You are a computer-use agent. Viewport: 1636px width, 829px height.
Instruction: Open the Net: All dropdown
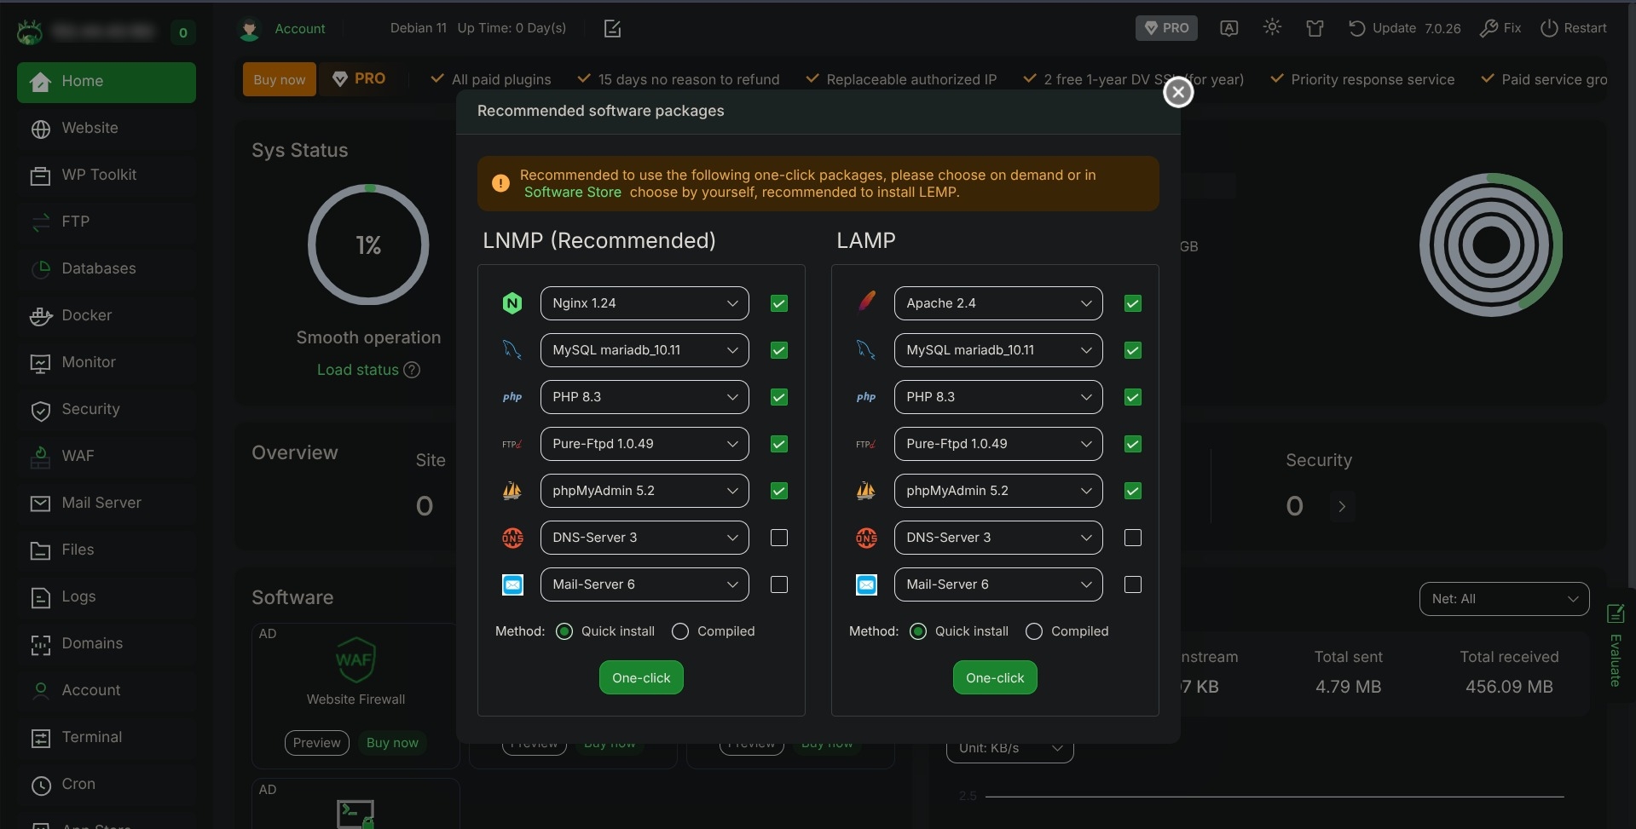1504,599
